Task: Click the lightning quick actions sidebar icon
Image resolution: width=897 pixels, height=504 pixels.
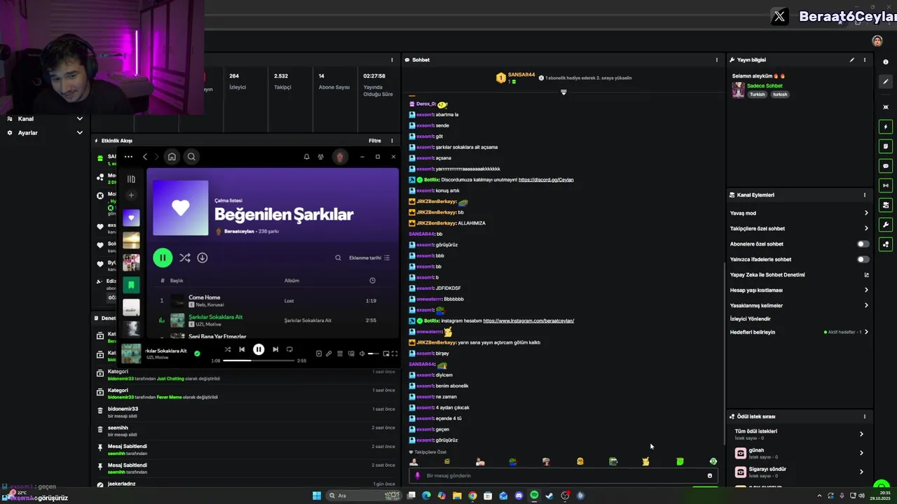Action: coord(886,127)
